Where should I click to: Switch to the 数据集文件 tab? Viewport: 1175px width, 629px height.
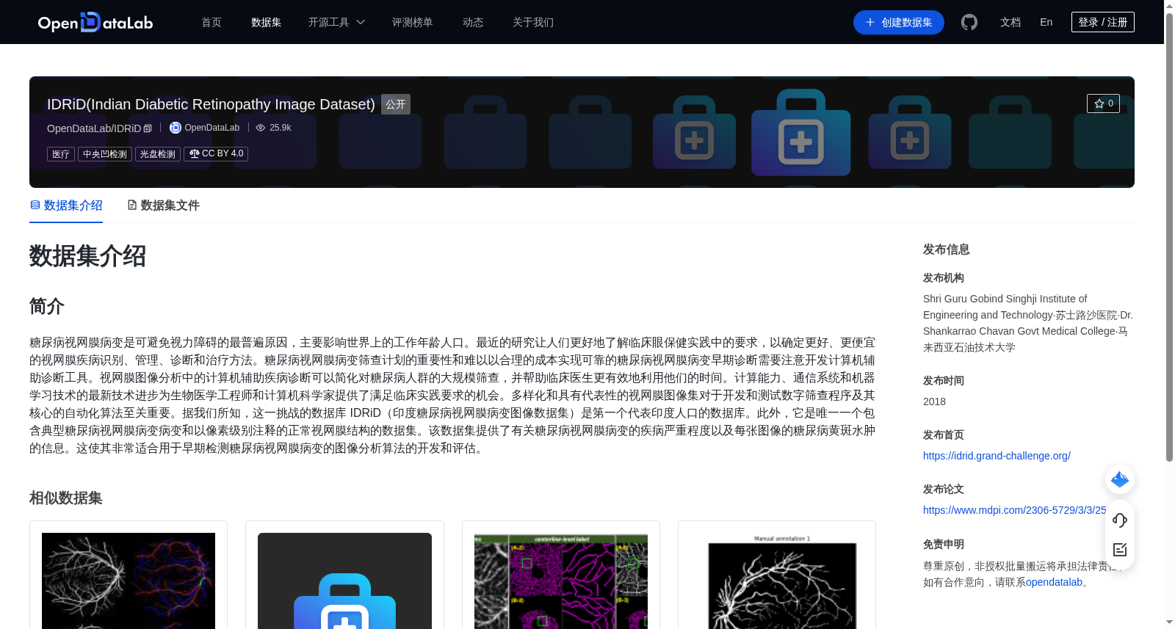point(163,206)
